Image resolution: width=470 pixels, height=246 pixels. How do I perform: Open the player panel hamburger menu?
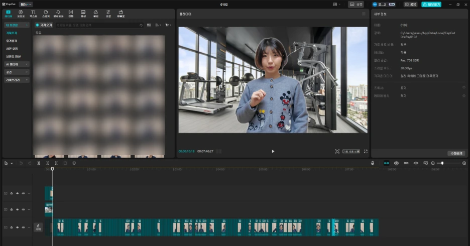tap(364, 14)
